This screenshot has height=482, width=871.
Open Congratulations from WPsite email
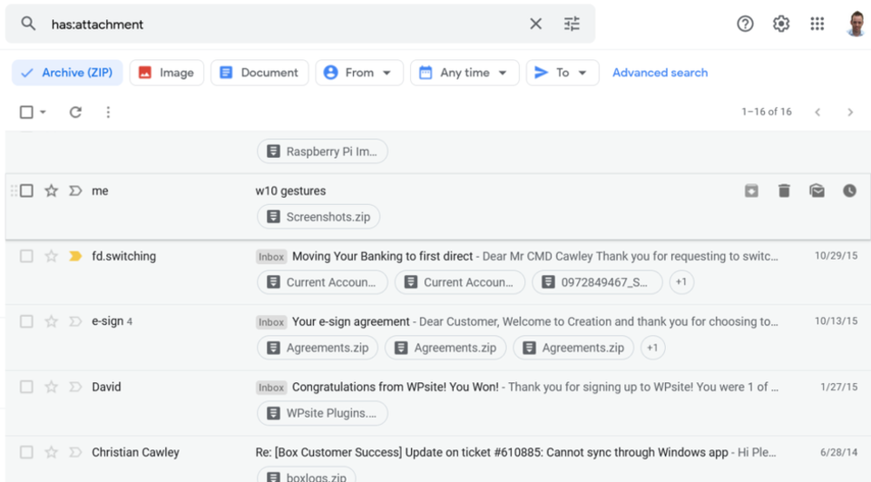[x=396, y=387]
